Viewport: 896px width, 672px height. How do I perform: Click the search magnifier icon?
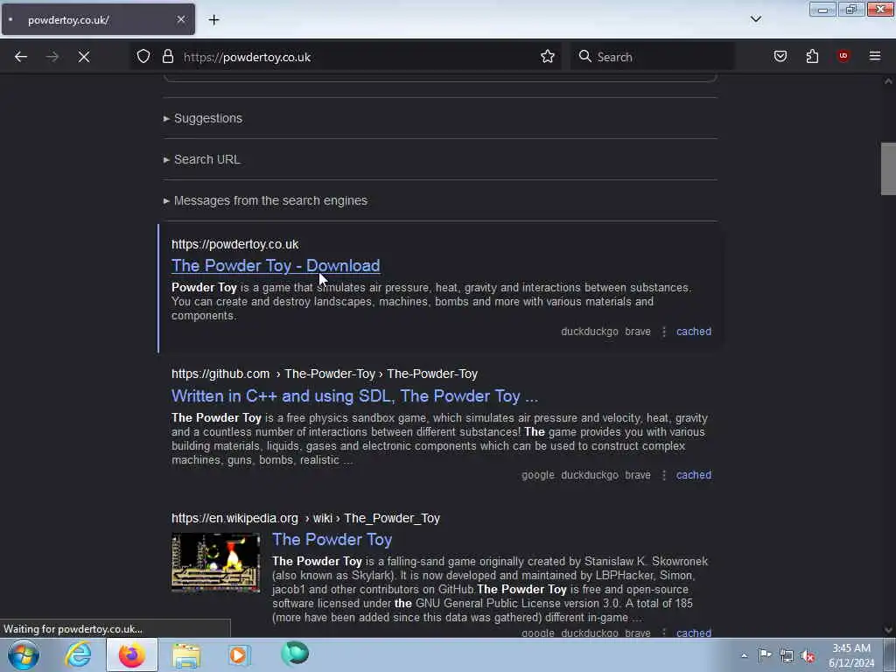point(584,56)
